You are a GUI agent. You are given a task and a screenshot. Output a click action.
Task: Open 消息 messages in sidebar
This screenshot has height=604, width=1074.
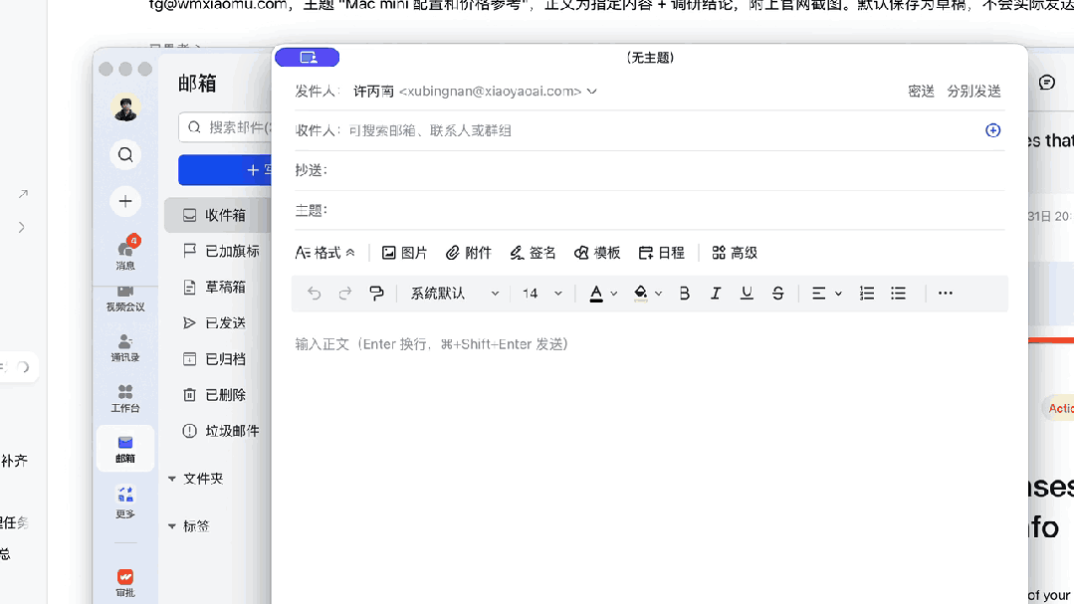[125, 254]
